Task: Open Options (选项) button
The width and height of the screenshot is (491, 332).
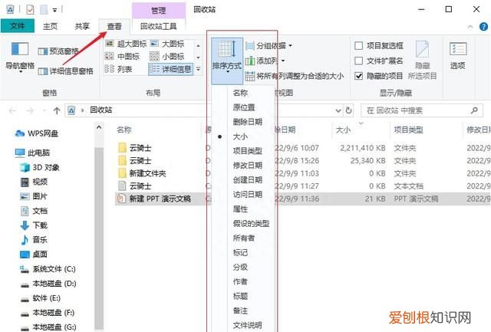Action: click(x=458, y=56)
